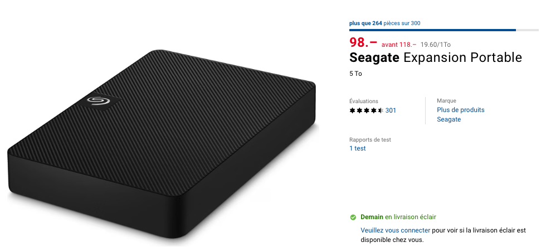Click the green checkmark delivery icon
This screenshot has height=247, width=541.
(x=353, y=217)
